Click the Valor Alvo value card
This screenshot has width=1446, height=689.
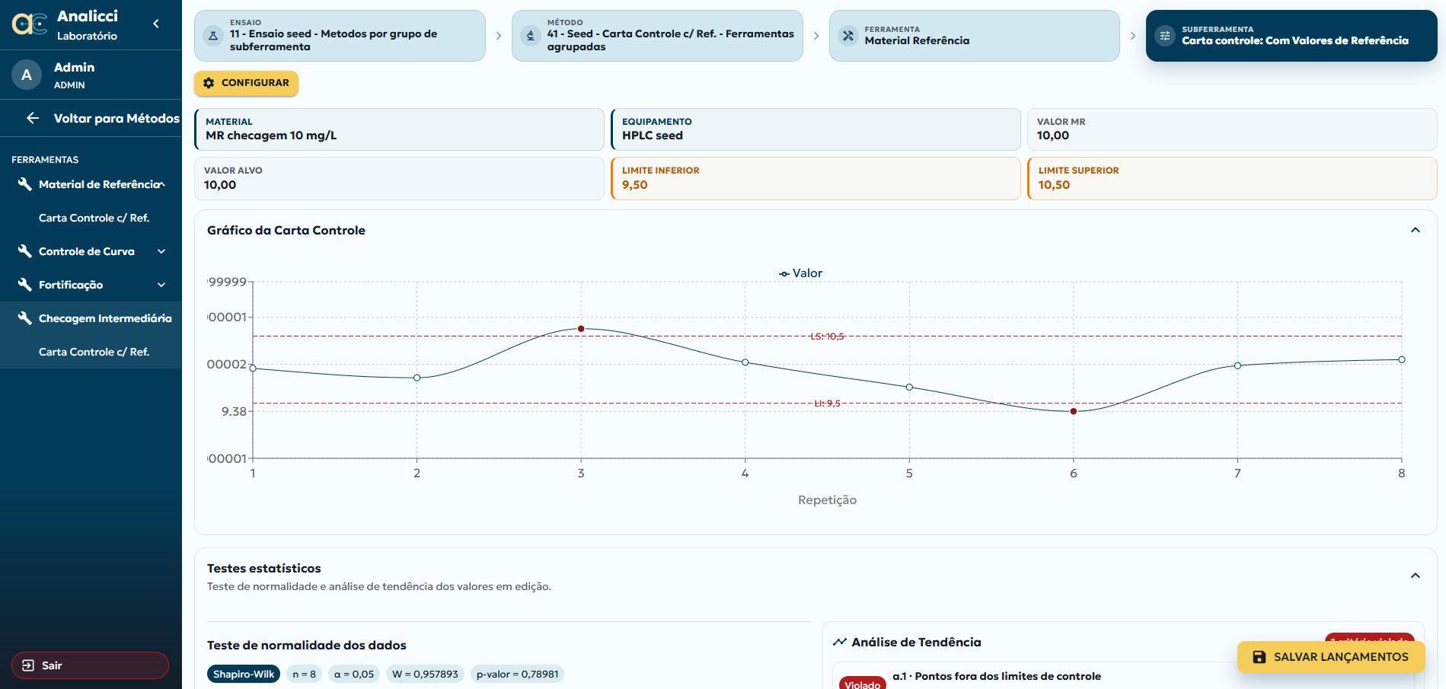[400, 179]
